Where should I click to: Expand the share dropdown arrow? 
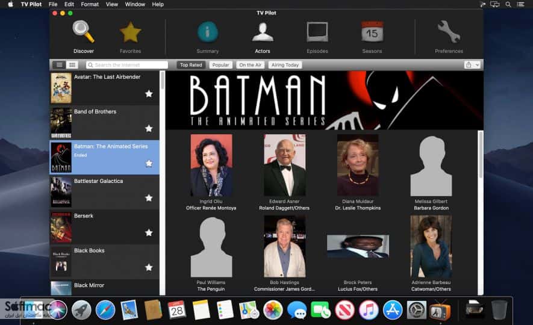(477, 65)
